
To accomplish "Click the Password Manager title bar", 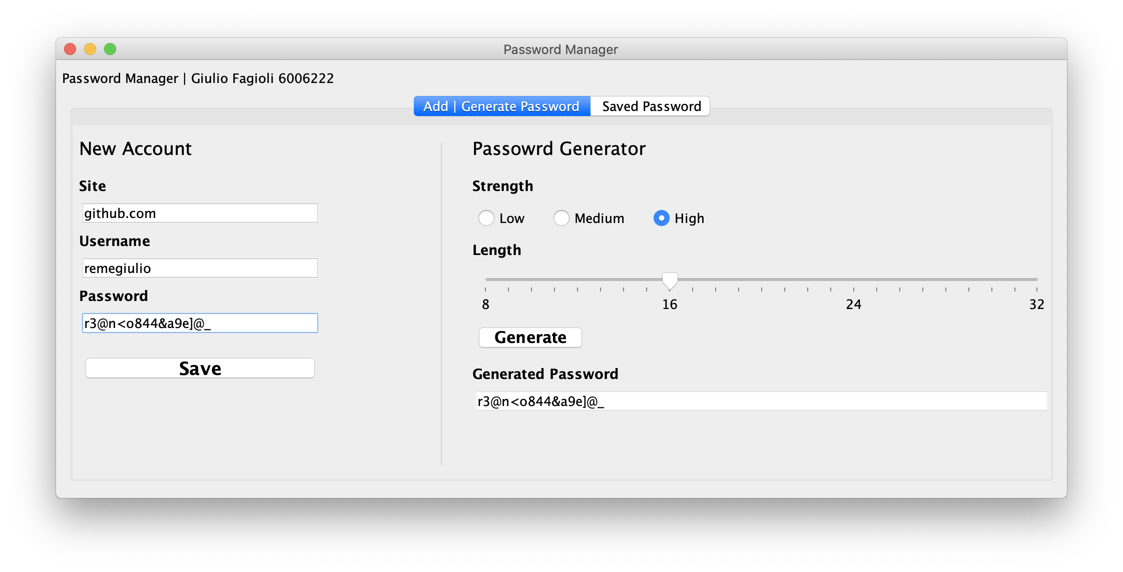I will pos(560,49).
